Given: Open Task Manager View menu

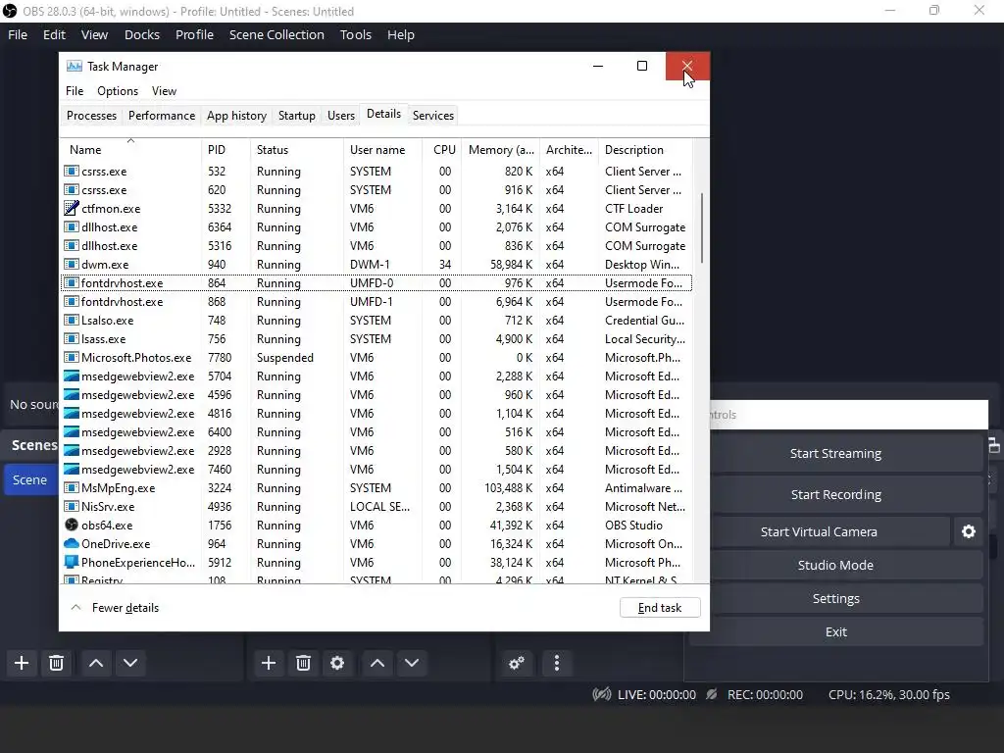Looking at the screenshot, I should click(164, 91).
